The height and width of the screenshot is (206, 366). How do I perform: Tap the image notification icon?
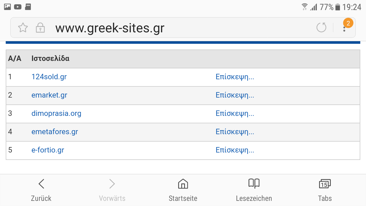(x=7, y=7)
